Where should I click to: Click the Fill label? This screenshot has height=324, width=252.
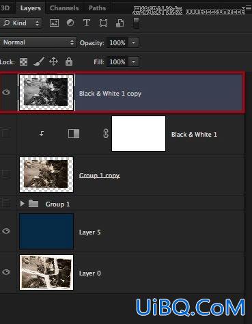point(98,62)
